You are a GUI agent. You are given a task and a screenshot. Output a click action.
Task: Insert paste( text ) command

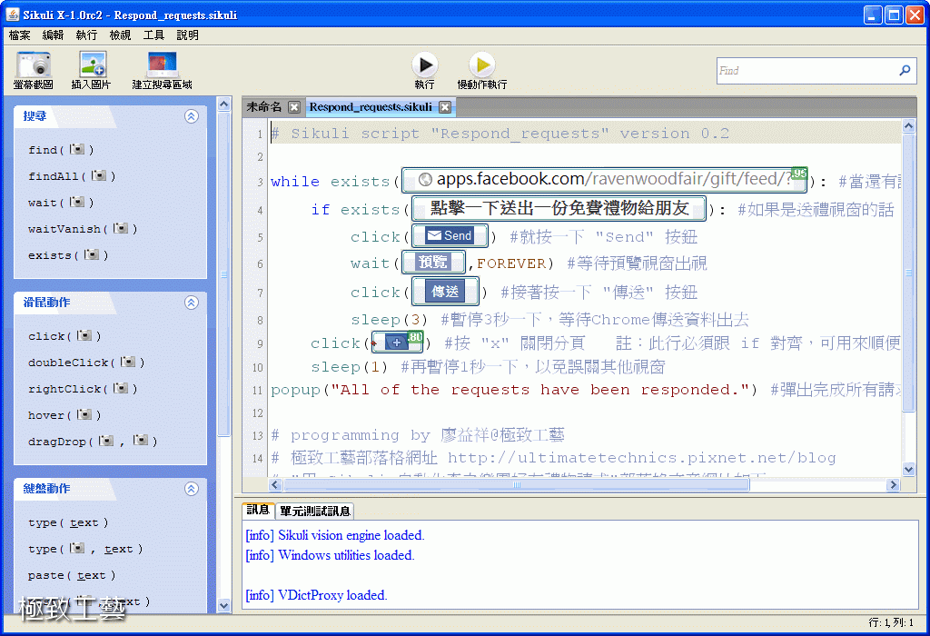[x=72, y=575]
